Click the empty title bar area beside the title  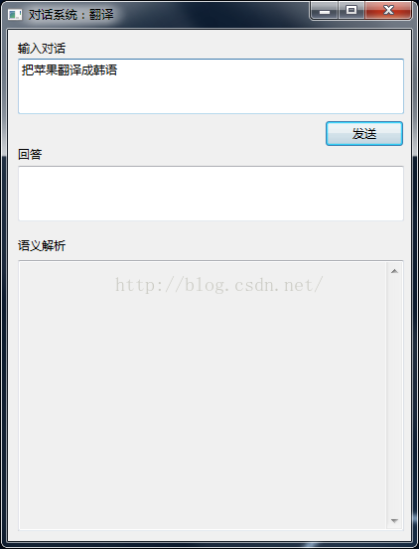pos(210,15)
